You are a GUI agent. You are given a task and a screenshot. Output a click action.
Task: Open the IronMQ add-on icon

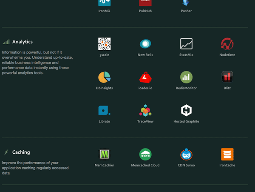[x=104, y=3]
